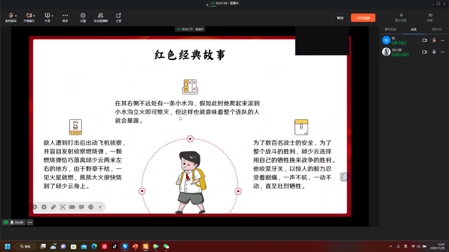Turn on camera with 开摄像头 button
The height and width of the screenshot is (252, 449).
point(28,17)
